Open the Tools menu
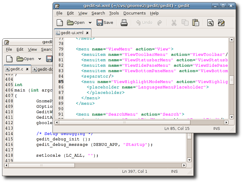Viewport: 243px width, 183px height. (x=114, y=13)
